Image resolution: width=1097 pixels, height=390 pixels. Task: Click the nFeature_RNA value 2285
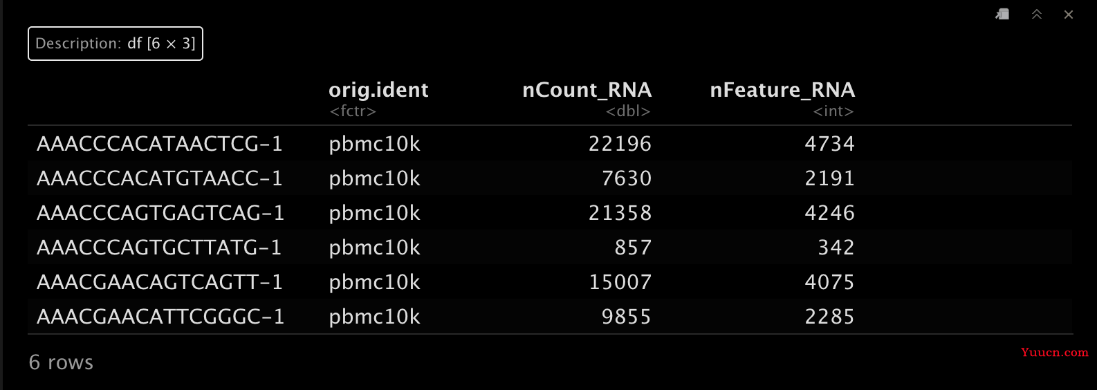[829, 317]
